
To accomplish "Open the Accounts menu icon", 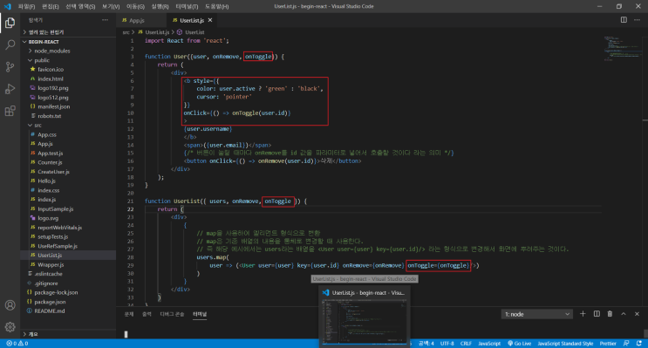I will click(x=10, y=305).
